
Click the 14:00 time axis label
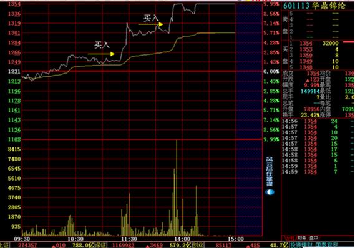click(182, 239)
